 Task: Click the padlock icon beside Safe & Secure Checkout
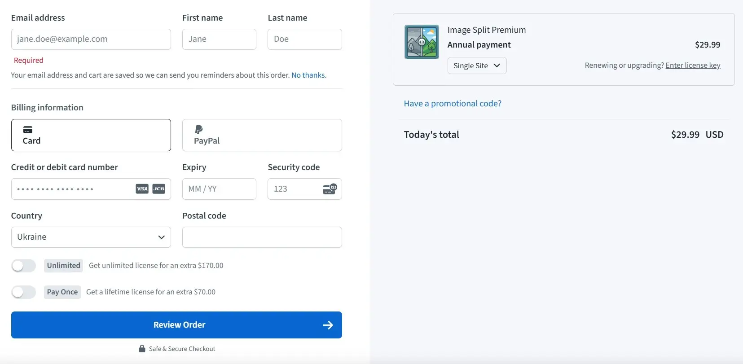pos(142,349)
